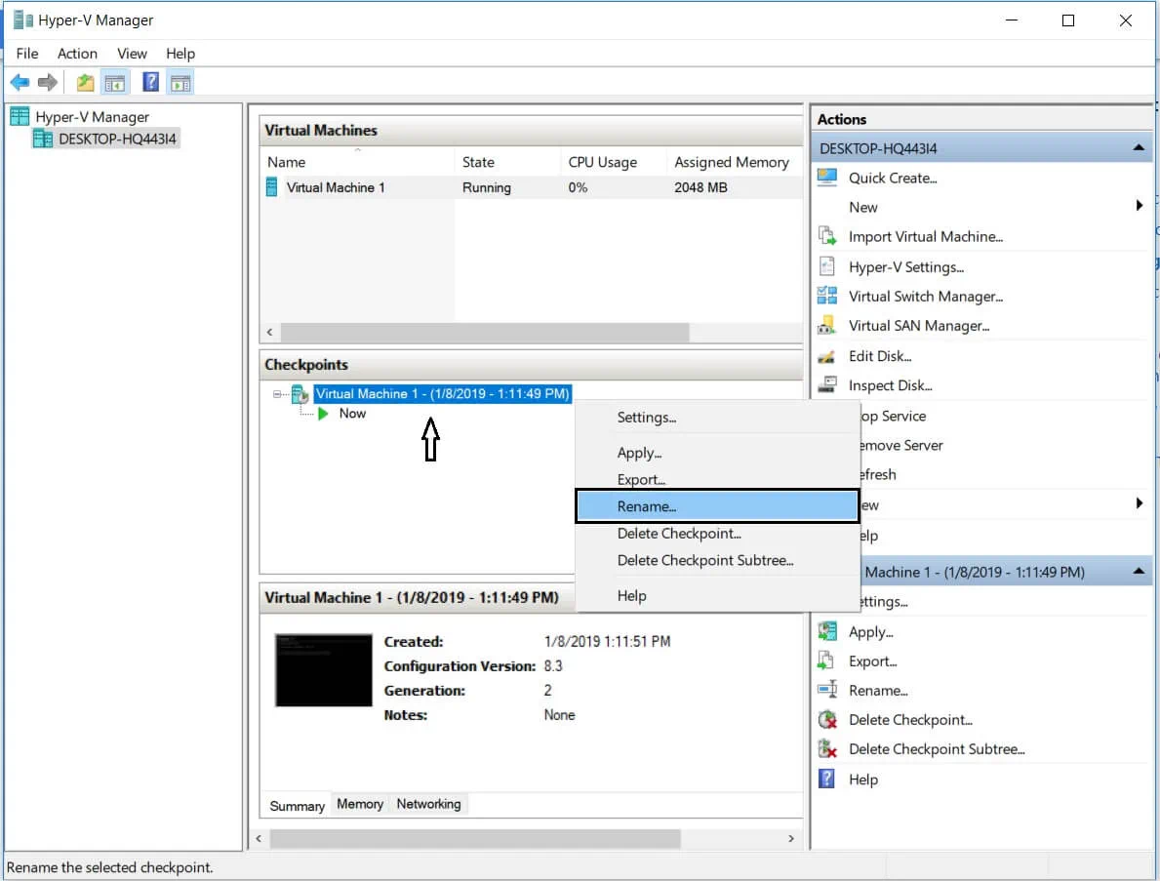
Task: Expand the New submenu arrow in Actions
Action: point(1139,206)
